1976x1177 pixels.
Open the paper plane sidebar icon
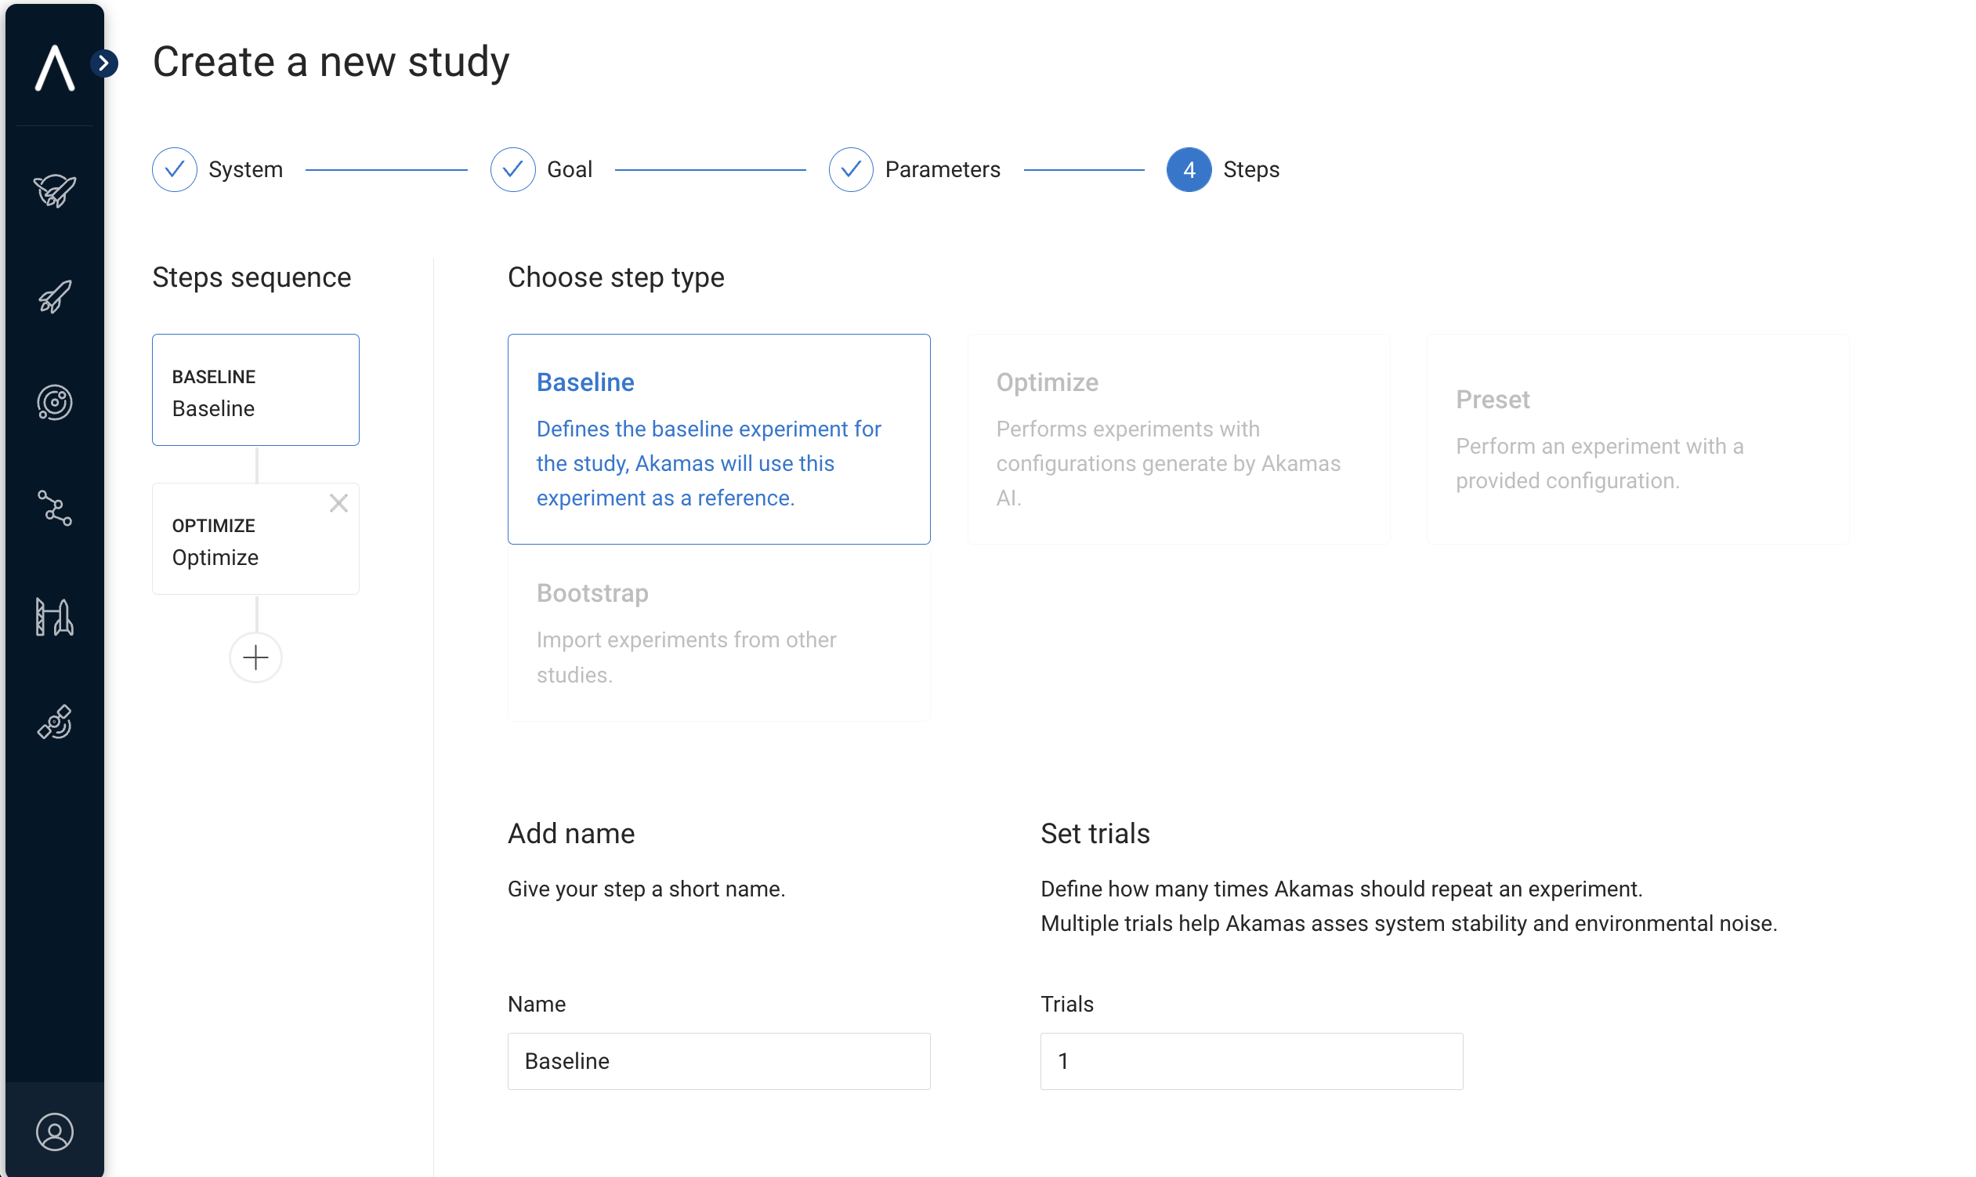(x=55, y=190)
